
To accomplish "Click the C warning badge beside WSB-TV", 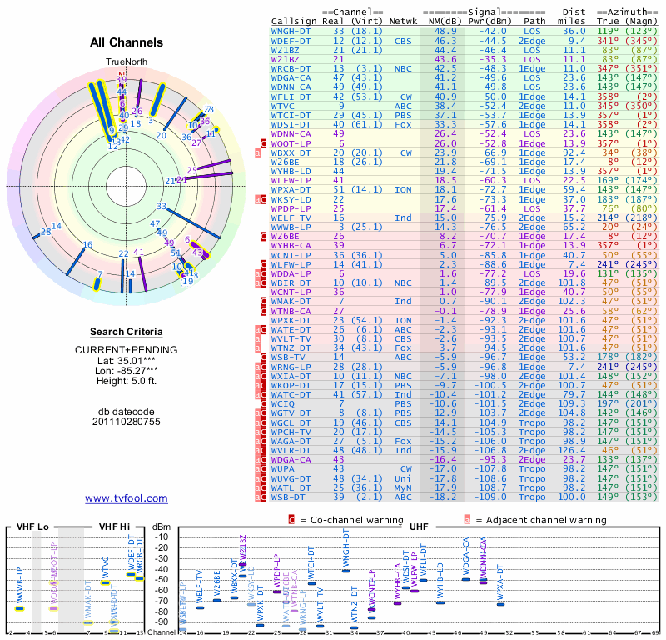I will point(263,357).
